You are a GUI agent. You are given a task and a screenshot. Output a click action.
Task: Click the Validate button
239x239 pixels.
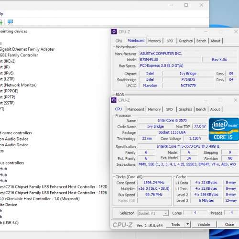point(204,225)
